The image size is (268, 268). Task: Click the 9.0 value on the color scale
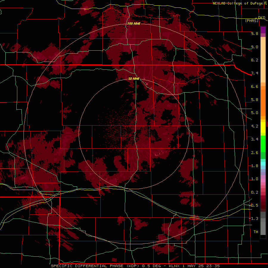(x=255, y=47)
